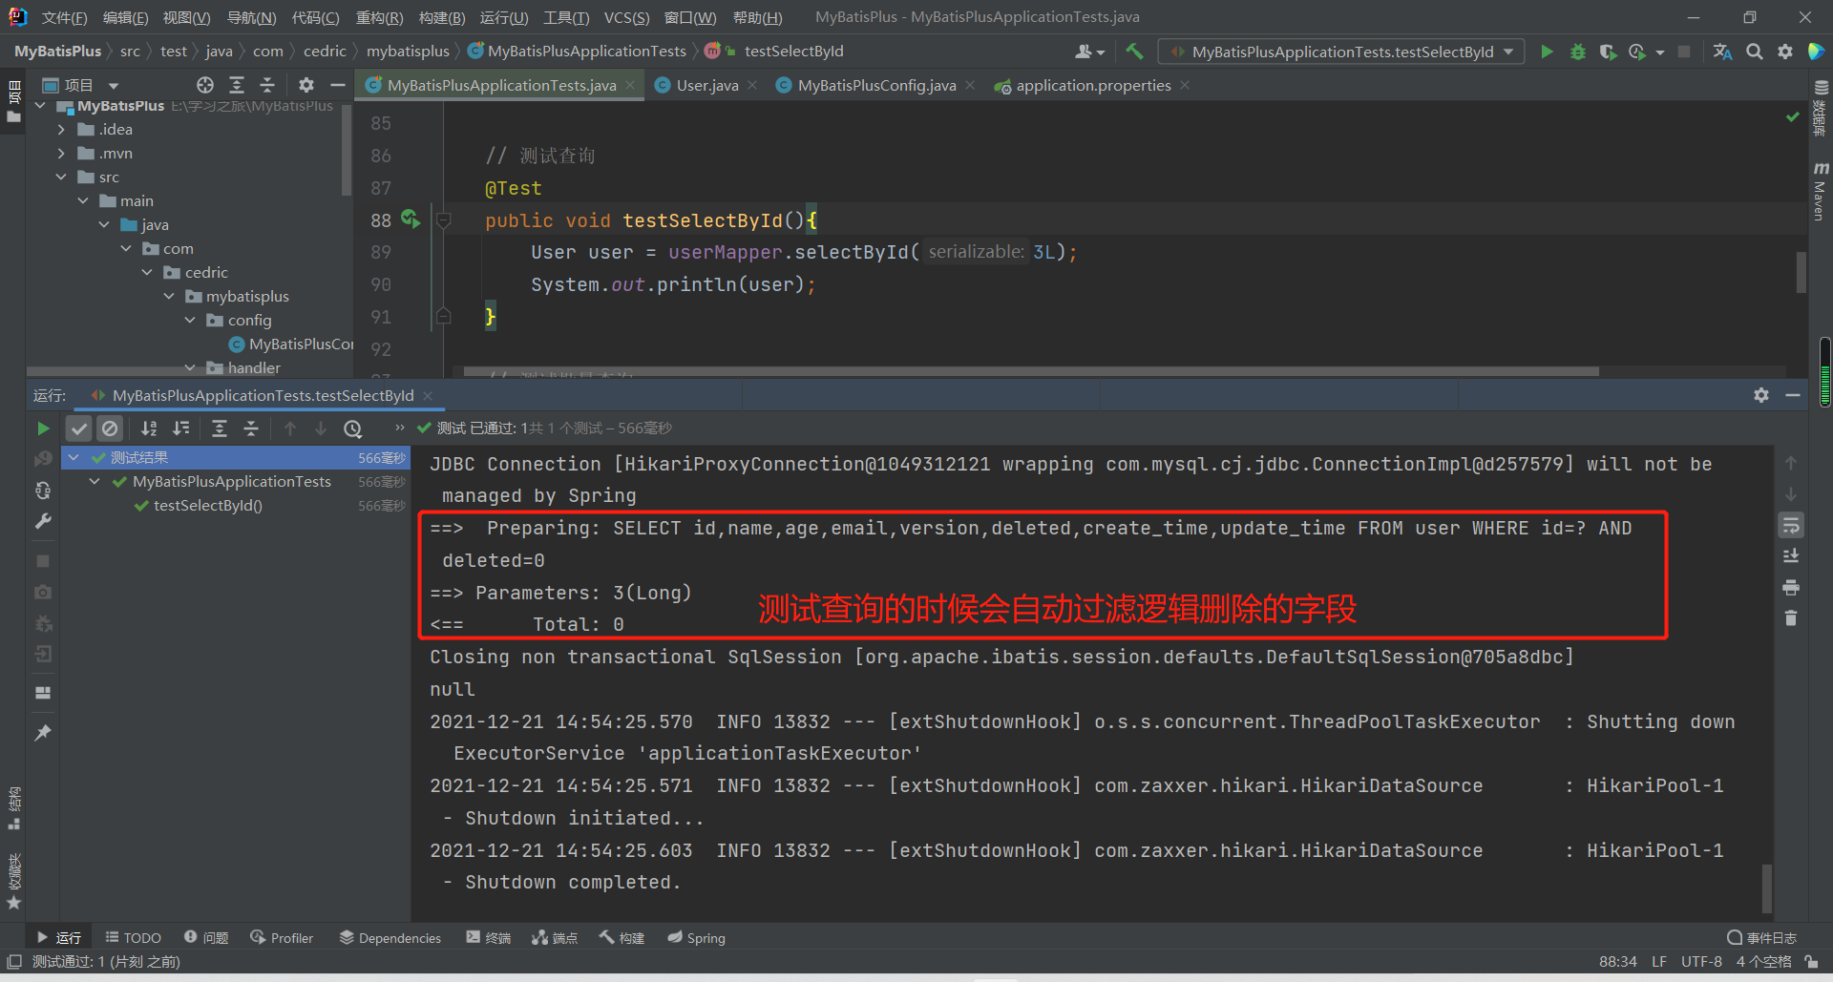Print the console output
The width and height of the screenshot is (1833, 982).
1791,587
